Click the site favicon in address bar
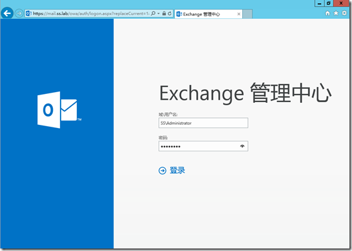The width and height of the screenshot is (352, 251). coord(29,13)
